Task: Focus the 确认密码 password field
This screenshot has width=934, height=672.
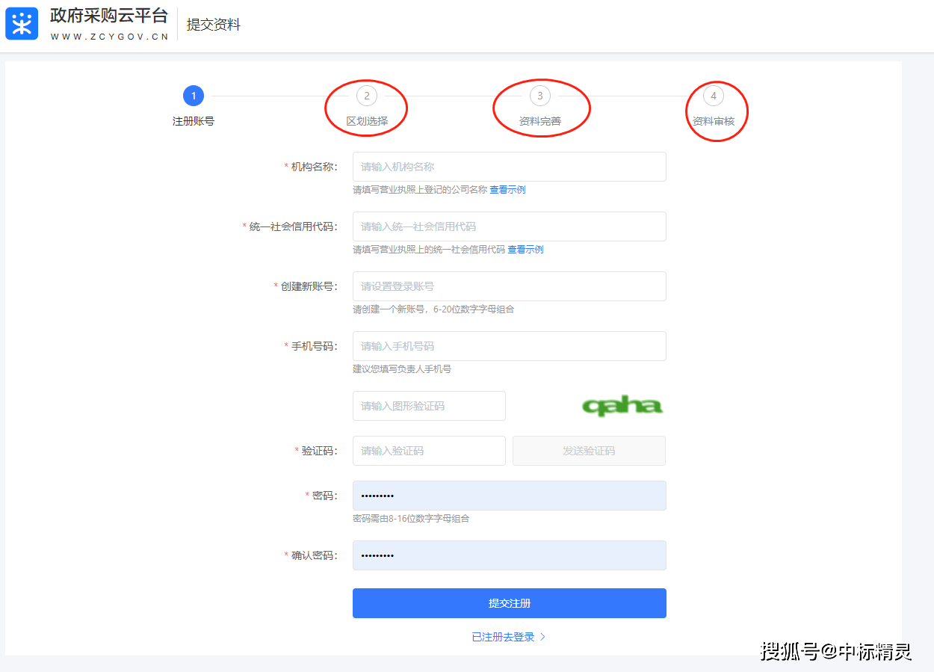Action: [x=510, y=555]
